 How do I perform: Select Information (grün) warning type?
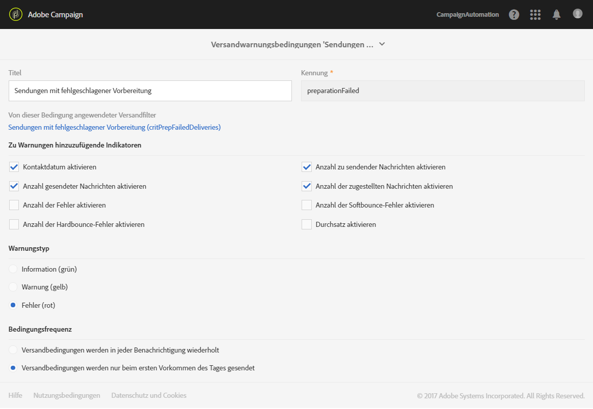point(13,269)
